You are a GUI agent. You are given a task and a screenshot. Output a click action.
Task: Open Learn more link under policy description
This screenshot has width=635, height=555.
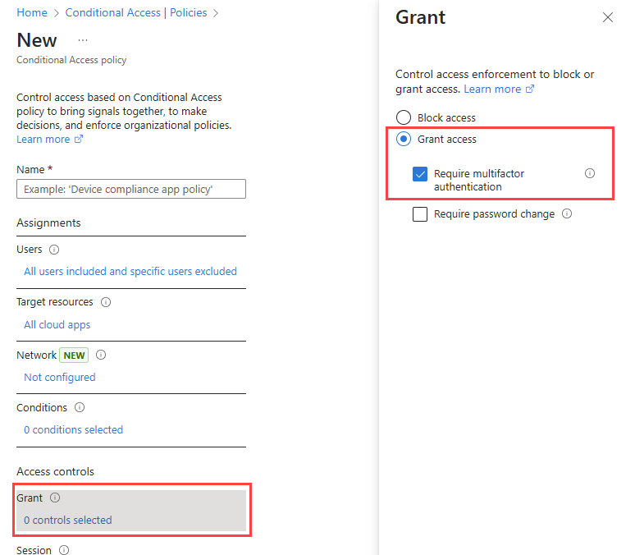point(49,139)
